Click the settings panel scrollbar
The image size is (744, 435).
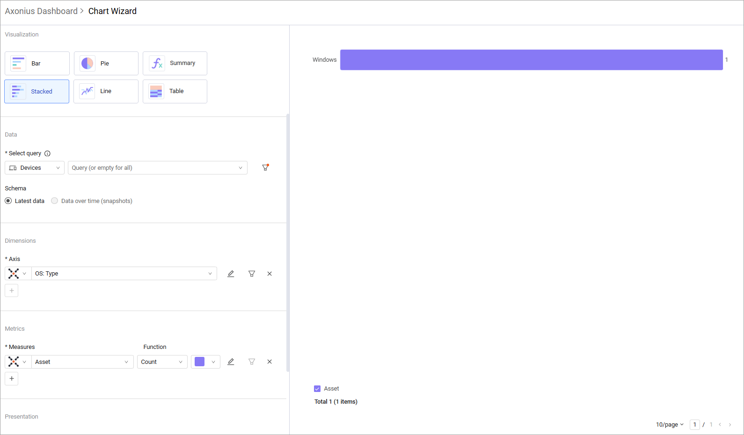click(x=288, y=243)
